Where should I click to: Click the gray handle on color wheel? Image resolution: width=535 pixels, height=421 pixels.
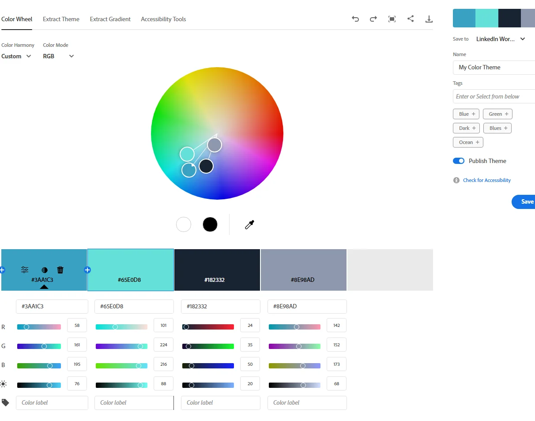coord(215,144)
